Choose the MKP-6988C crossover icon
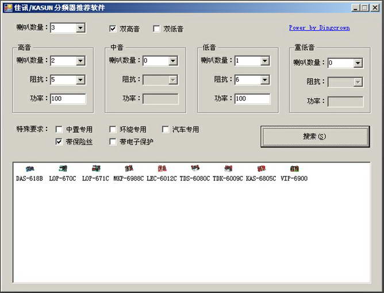 [129, 169]
